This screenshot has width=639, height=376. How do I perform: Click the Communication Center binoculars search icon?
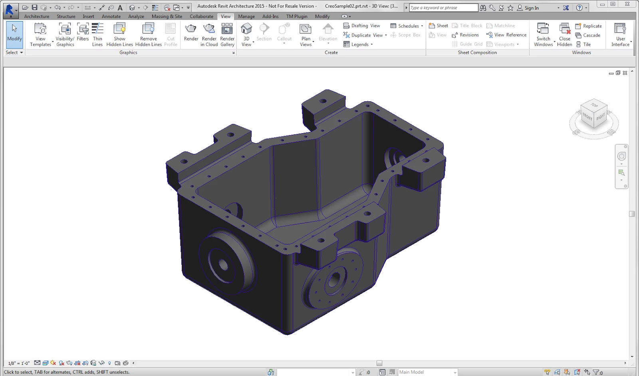(x=483, y=8)
